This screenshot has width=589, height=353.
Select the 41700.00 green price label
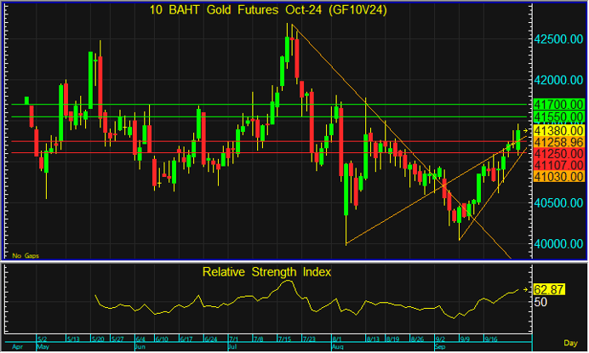point(558,104)
